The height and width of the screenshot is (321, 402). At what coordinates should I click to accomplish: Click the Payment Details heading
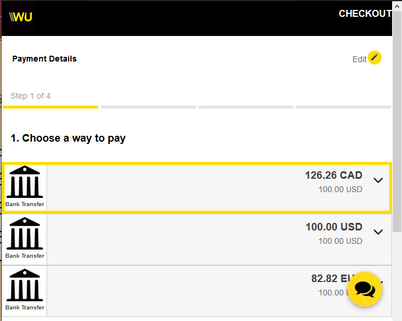(44, 59)
